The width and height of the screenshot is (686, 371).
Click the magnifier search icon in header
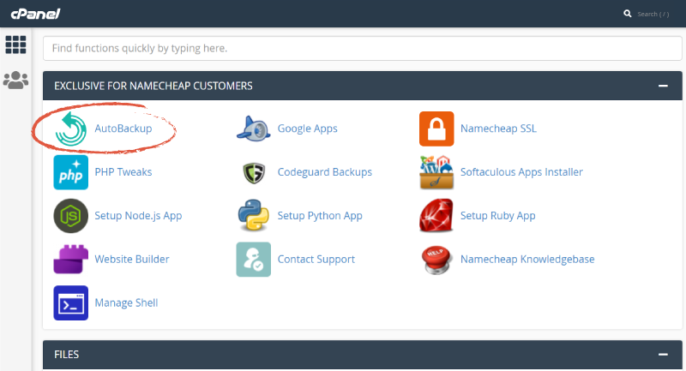[628, 14]
